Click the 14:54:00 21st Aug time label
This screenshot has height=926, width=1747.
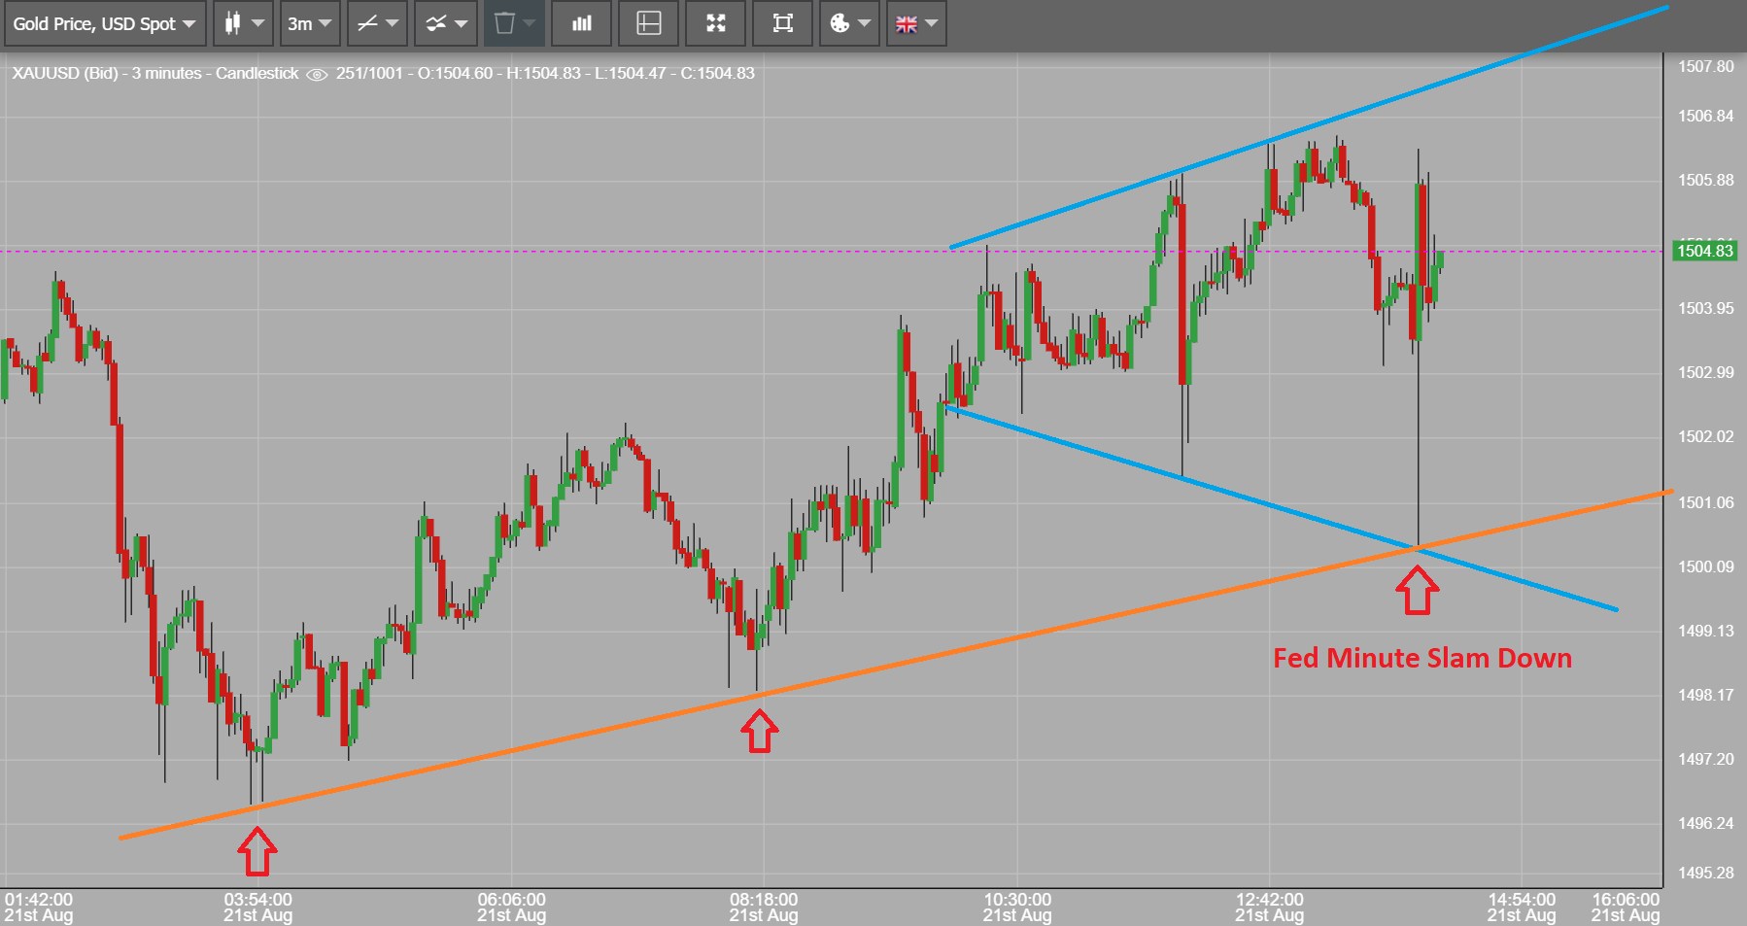(x=1522, y=908)
